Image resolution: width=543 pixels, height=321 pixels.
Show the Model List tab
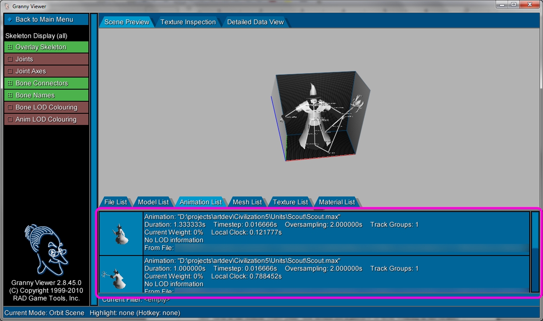(x=153, y=202)
